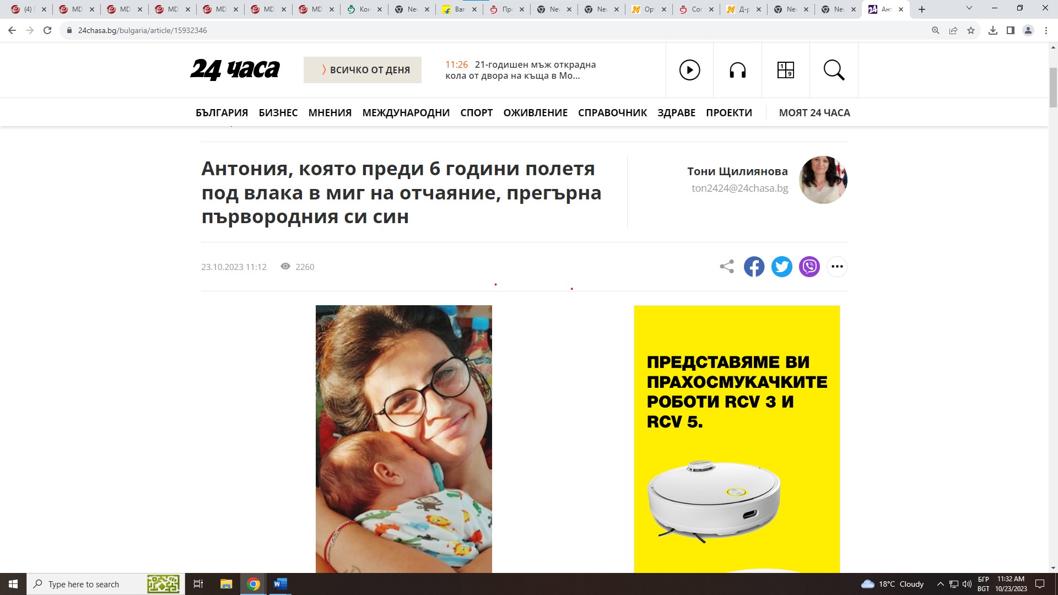Open the sudoku grid games icon
Screen dimensions: 1058x595
click(x=785, y=70)
